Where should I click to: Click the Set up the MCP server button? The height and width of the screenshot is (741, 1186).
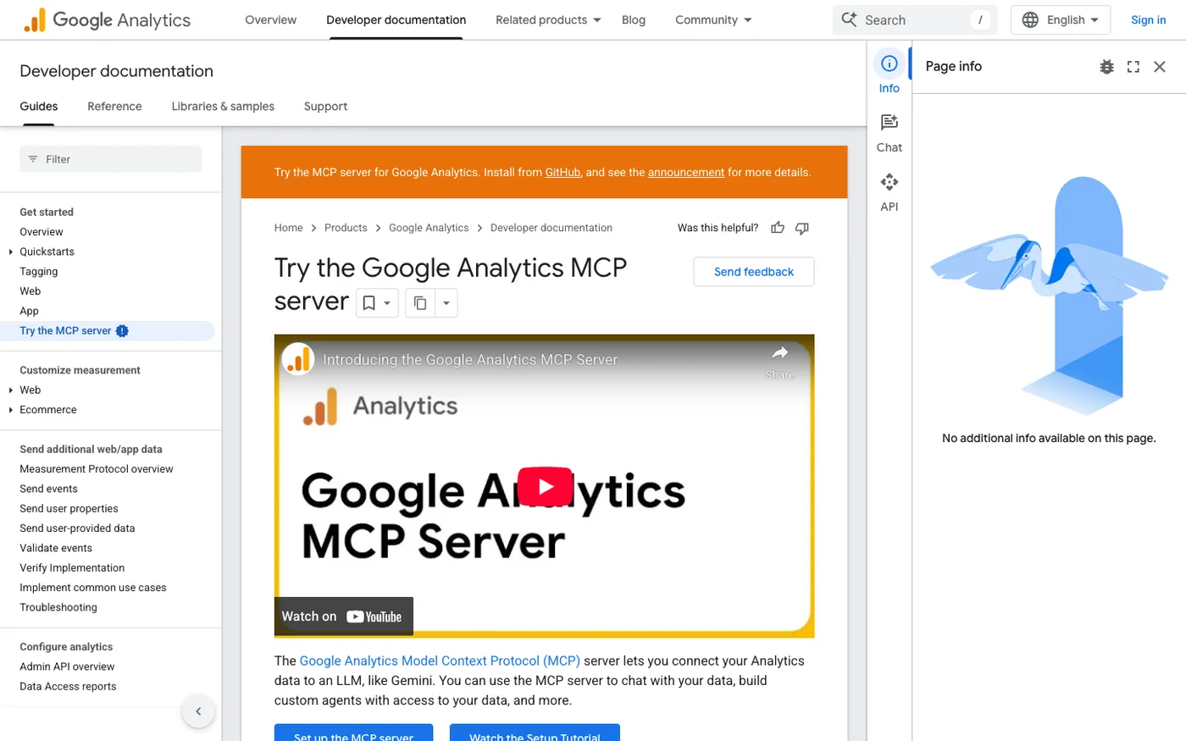pyautogui.click(x=353, y=735)
